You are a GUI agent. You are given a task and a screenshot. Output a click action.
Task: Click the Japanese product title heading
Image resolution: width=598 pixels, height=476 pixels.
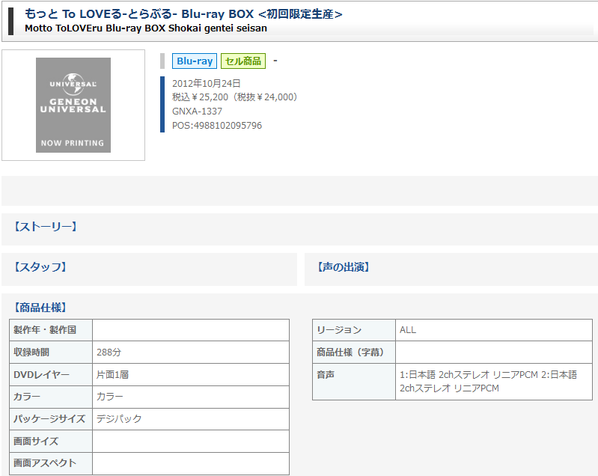pyautogui.click(x=183, y=14)
